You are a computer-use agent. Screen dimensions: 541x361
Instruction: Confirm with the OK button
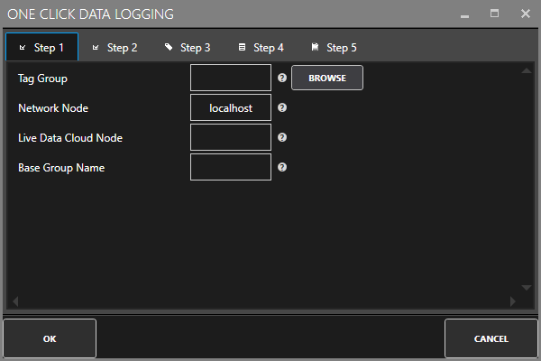tap(50, 339)
